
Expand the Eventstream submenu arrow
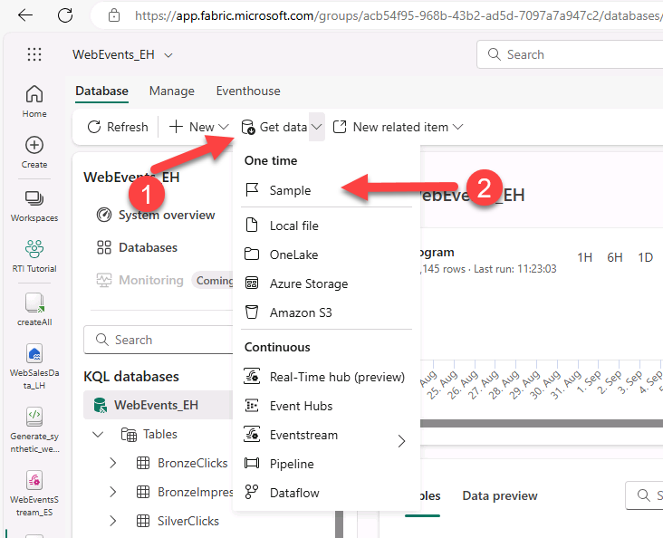[x=401, y=441]
